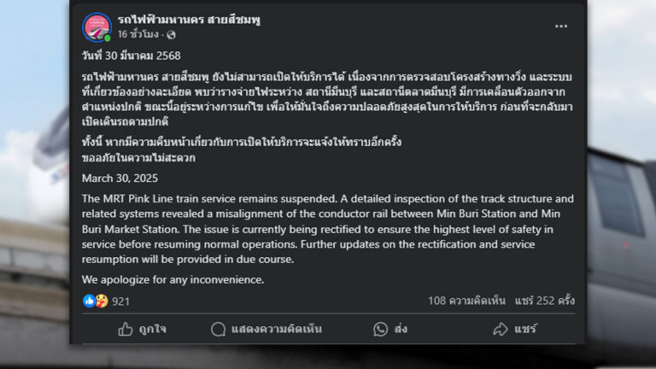Click the WhatsApp send icon
This screenshot has width=656, height=369.
(380, 329)
